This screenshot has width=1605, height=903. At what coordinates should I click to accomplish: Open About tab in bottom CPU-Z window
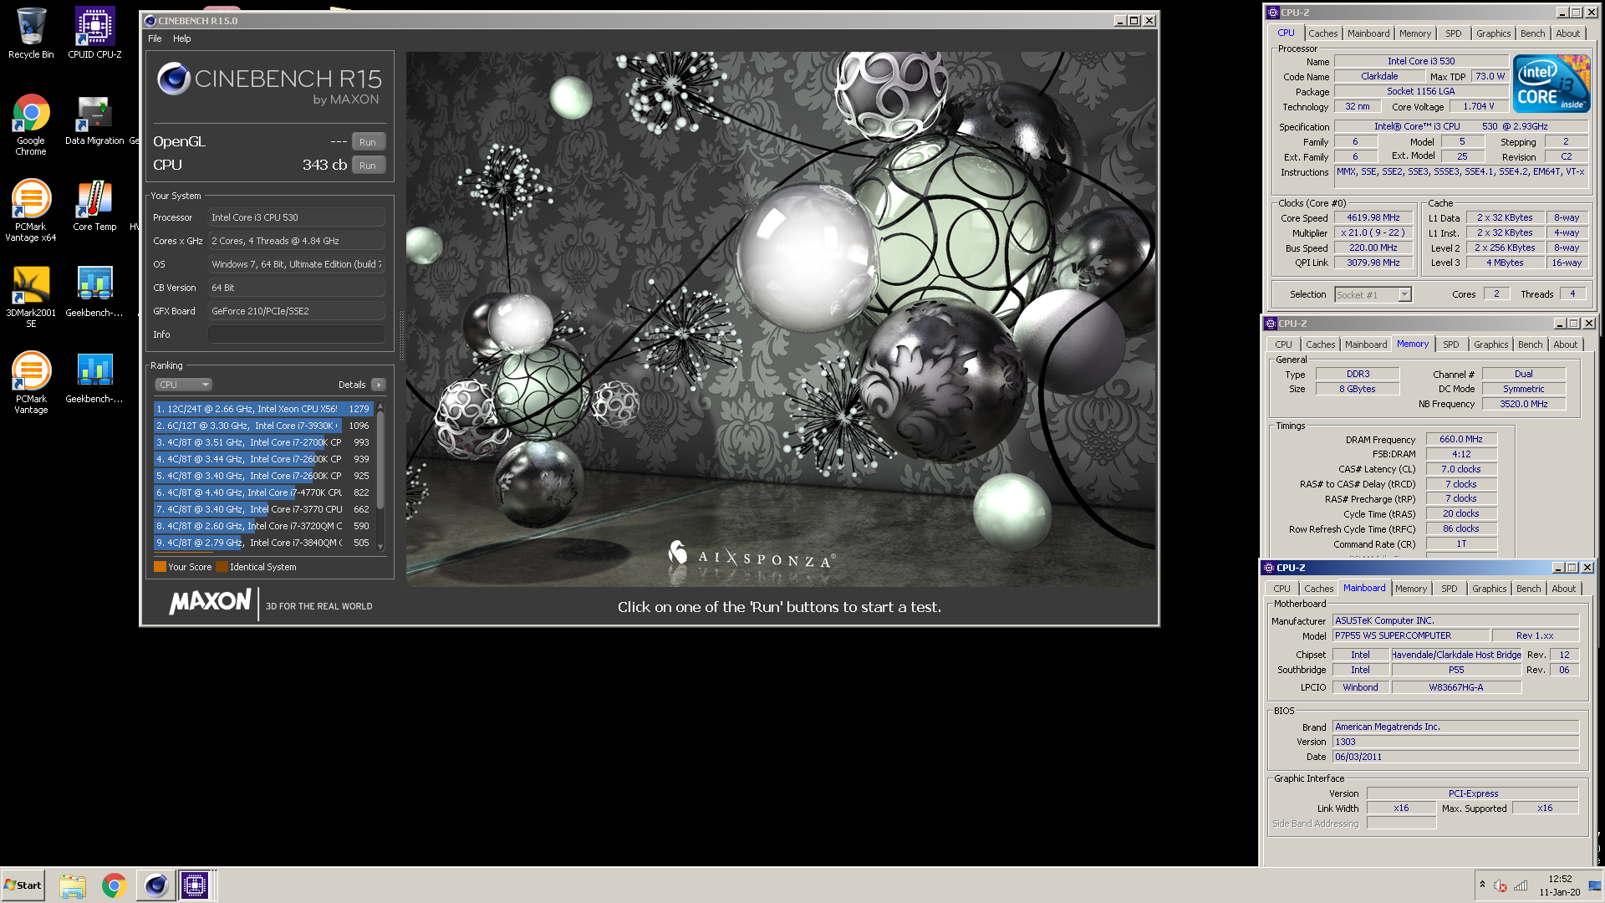(x=1563, y=589)
